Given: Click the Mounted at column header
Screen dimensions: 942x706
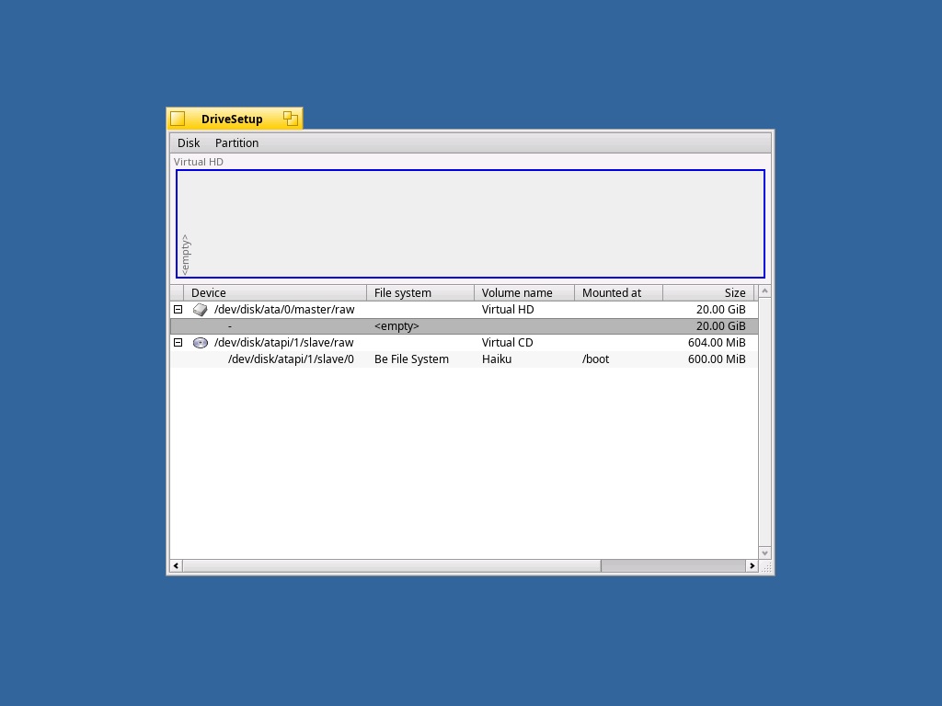Looking at the screenshot, I should [x=617, y=293].
